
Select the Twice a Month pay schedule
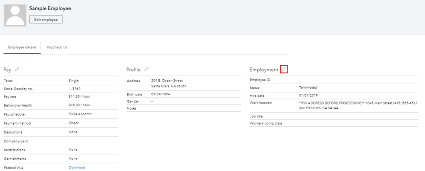pyautogui.click(x=80, y=114)
